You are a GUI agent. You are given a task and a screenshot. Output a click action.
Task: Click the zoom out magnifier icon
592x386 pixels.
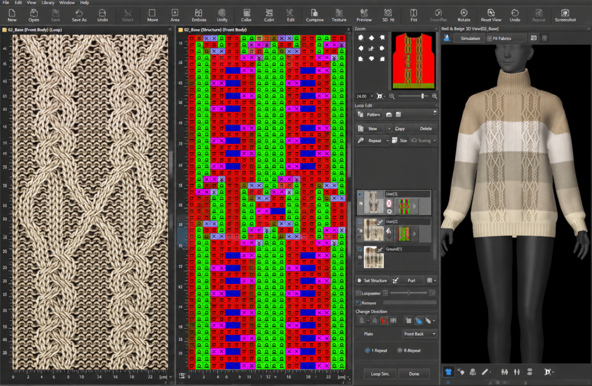point(392,96)
